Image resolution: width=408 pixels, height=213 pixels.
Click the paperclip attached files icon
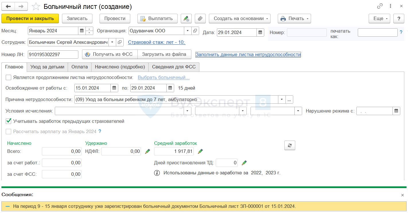point(200,19)
